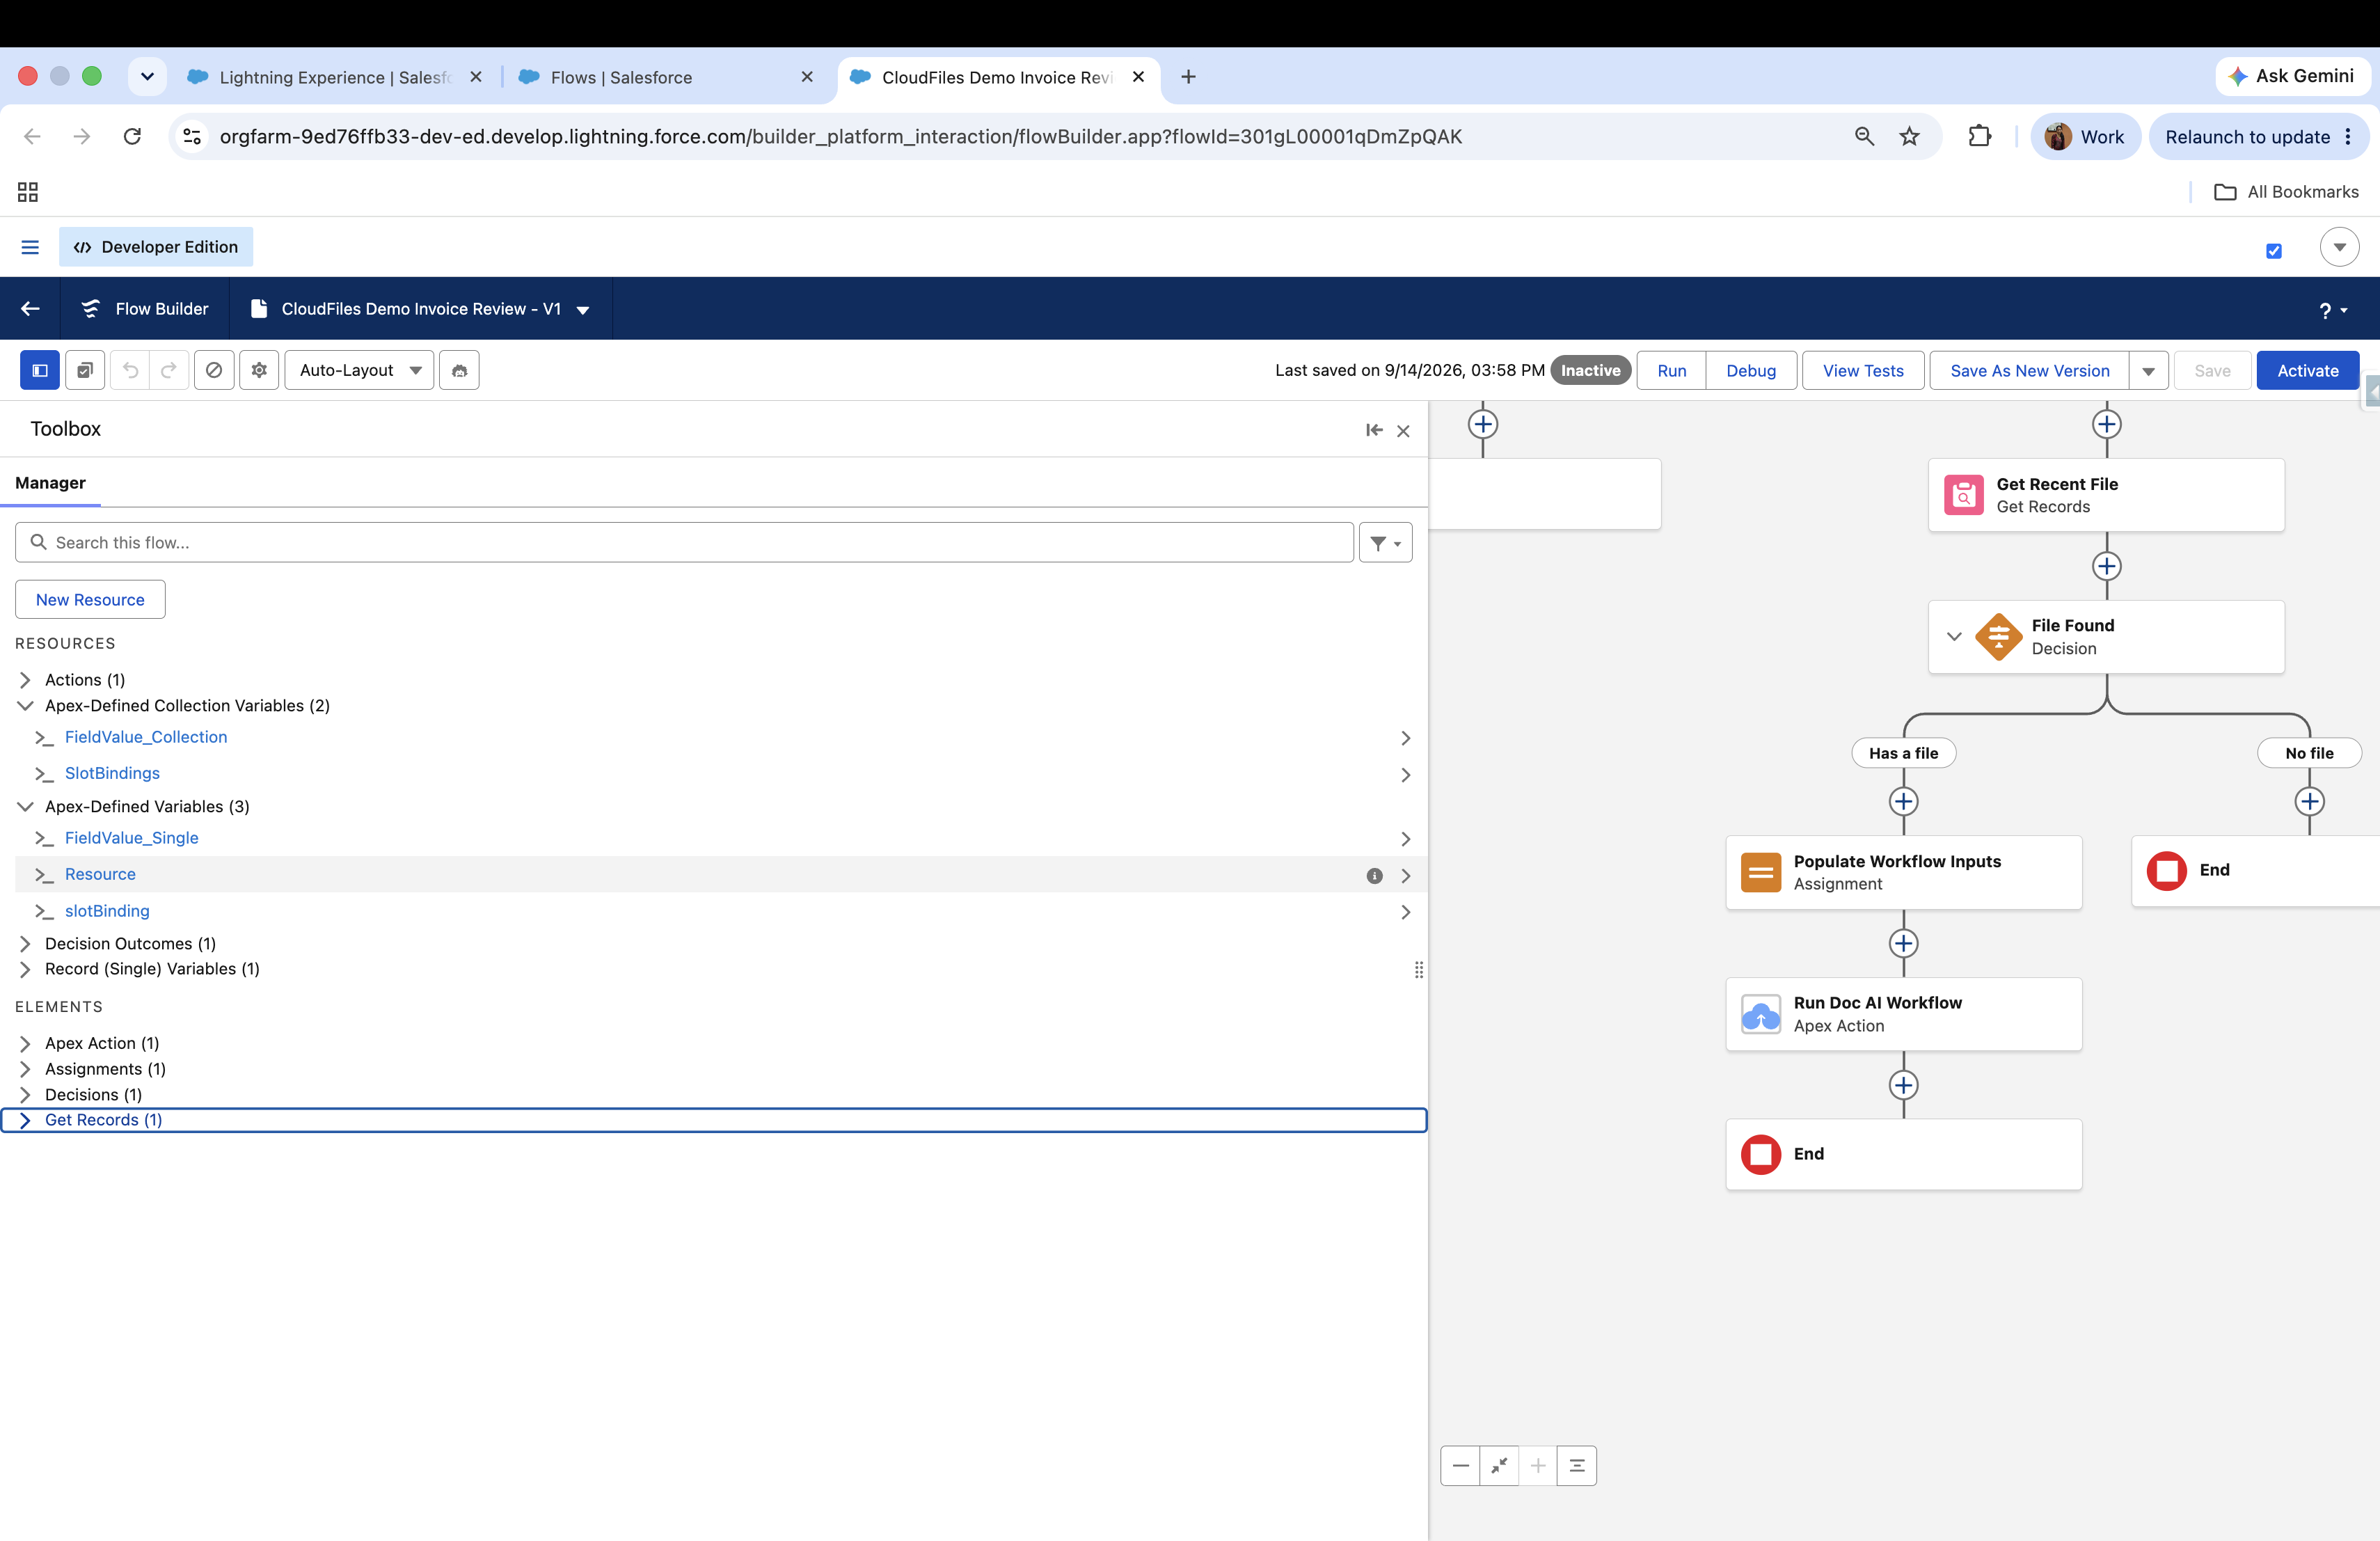
Task: Click the Toolbox resize handle dots
Action: click(x=1418, y=970)
